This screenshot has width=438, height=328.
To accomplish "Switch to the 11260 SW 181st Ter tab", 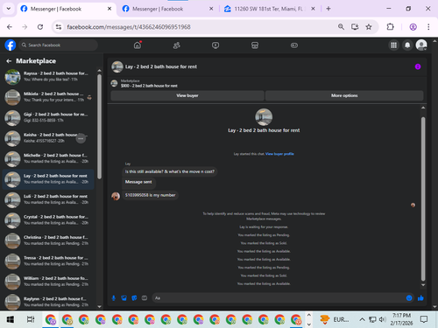I will pos(269,9).
